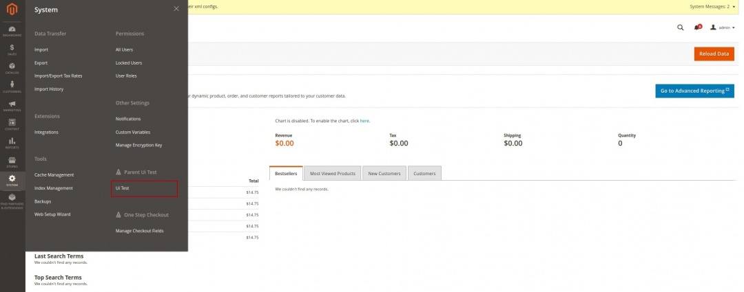Open the Stores sidebar icon

12,162
